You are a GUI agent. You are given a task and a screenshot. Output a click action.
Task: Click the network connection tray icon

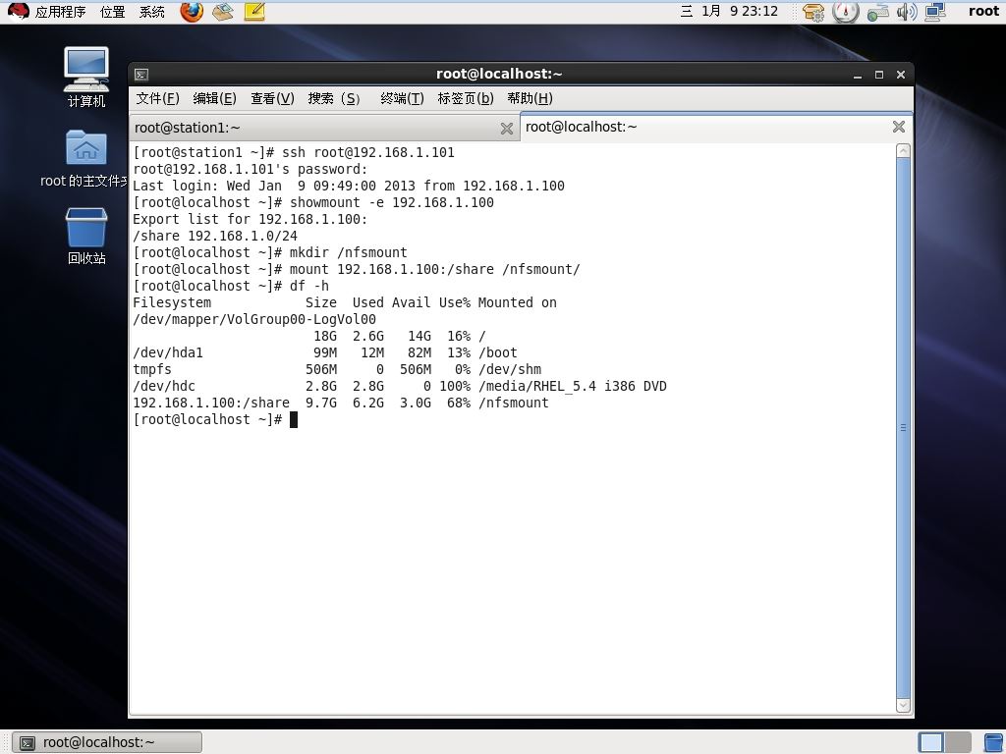(877, 12)
